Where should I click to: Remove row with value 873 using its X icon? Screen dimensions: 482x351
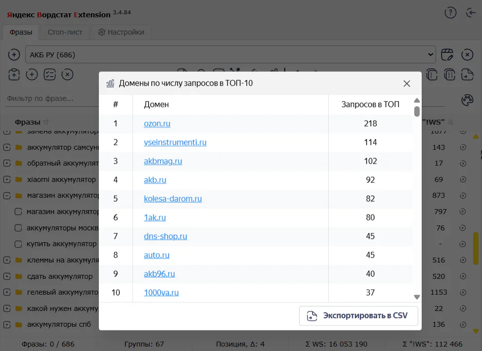463,195
